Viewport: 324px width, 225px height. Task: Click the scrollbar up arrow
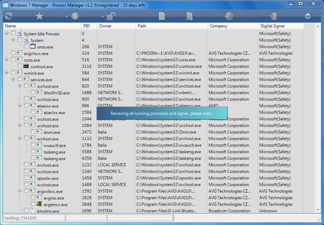click(318, 26)
